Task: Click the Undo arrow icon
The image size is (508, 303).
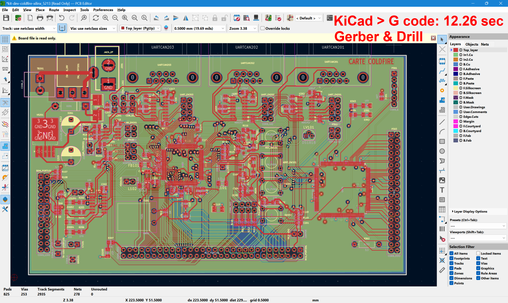Action: [62, 18]
